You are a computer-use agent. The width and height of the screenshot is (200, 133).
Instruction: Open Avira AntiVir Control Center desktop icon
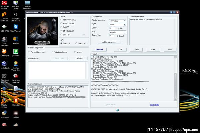(4, 5)
